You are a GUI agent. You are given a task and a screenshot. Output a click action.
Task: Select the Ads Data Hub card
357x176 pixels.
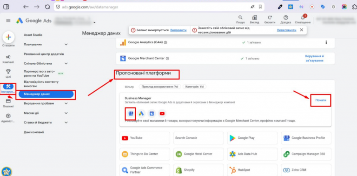252,154
